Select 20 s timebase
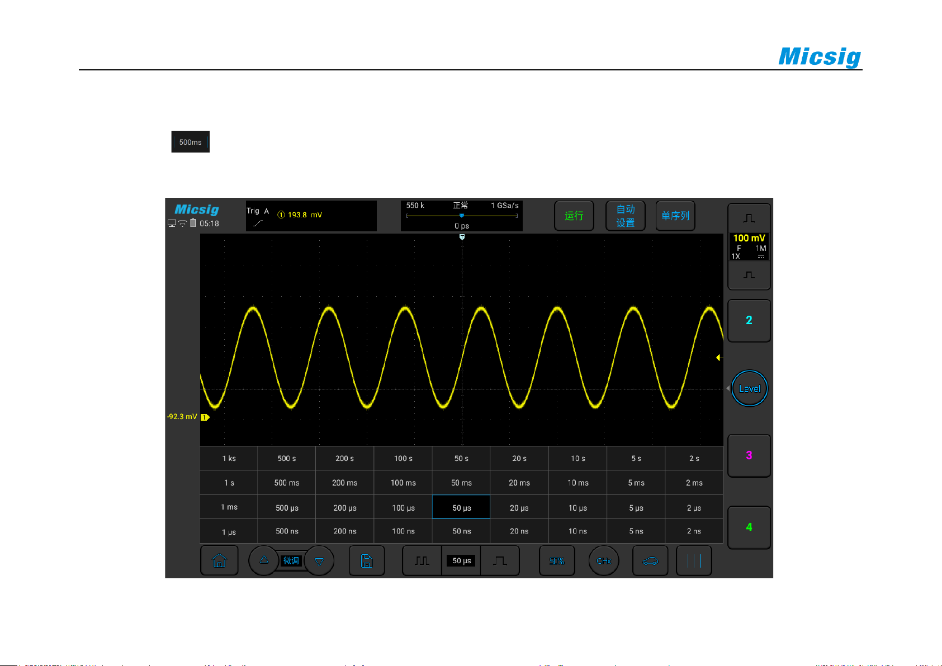 [519, 458]
